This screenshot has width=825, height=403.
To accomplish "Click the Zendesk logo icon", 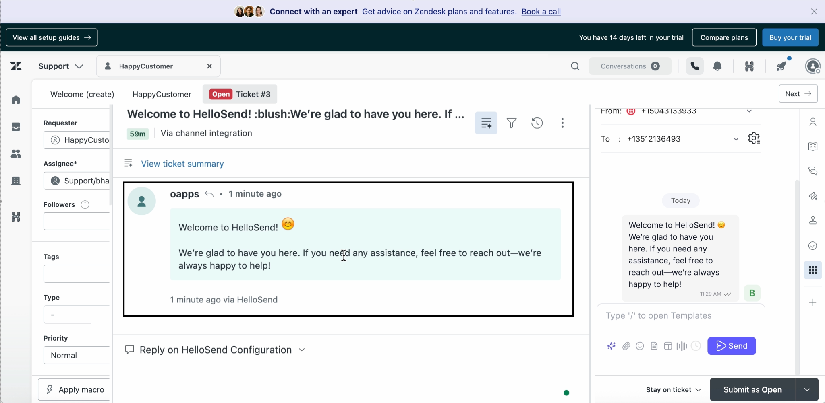I will coord(16,66).
